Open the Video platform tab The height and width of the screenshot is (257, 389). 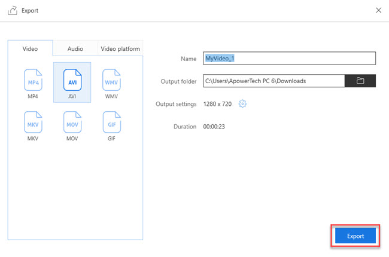120,48
